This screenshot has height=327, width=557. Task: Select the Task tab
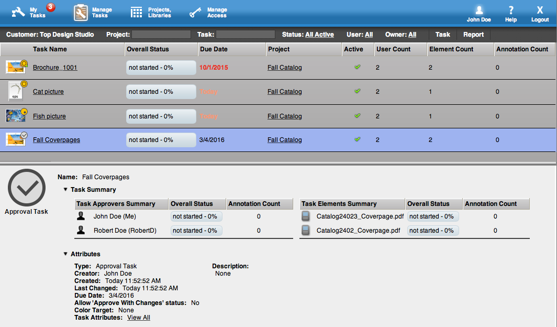(442, 35)
